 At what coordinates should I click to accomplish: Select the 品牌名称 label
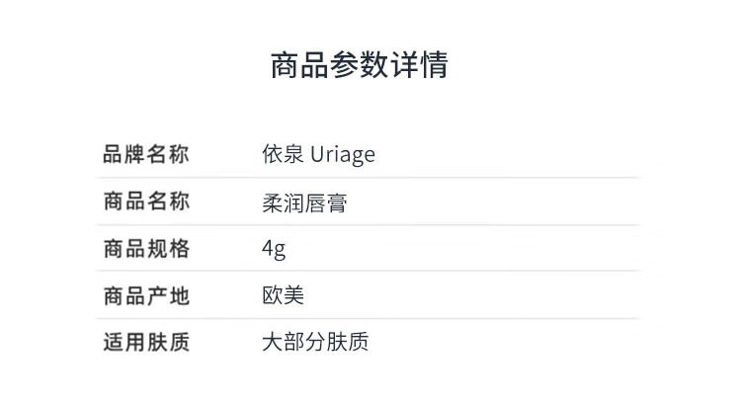tap(146, 154)
